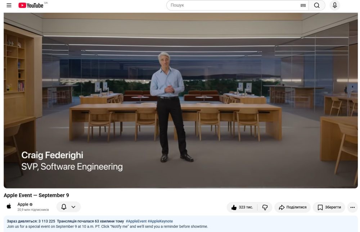This screenshot has width=360, height=232.
Task: Open the #AppleKeynote hashtag
Action: click(160, 221)
